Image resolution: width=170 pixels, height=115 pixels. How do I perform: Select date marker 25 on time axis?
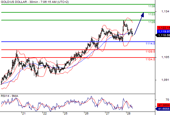click(66, 114)
